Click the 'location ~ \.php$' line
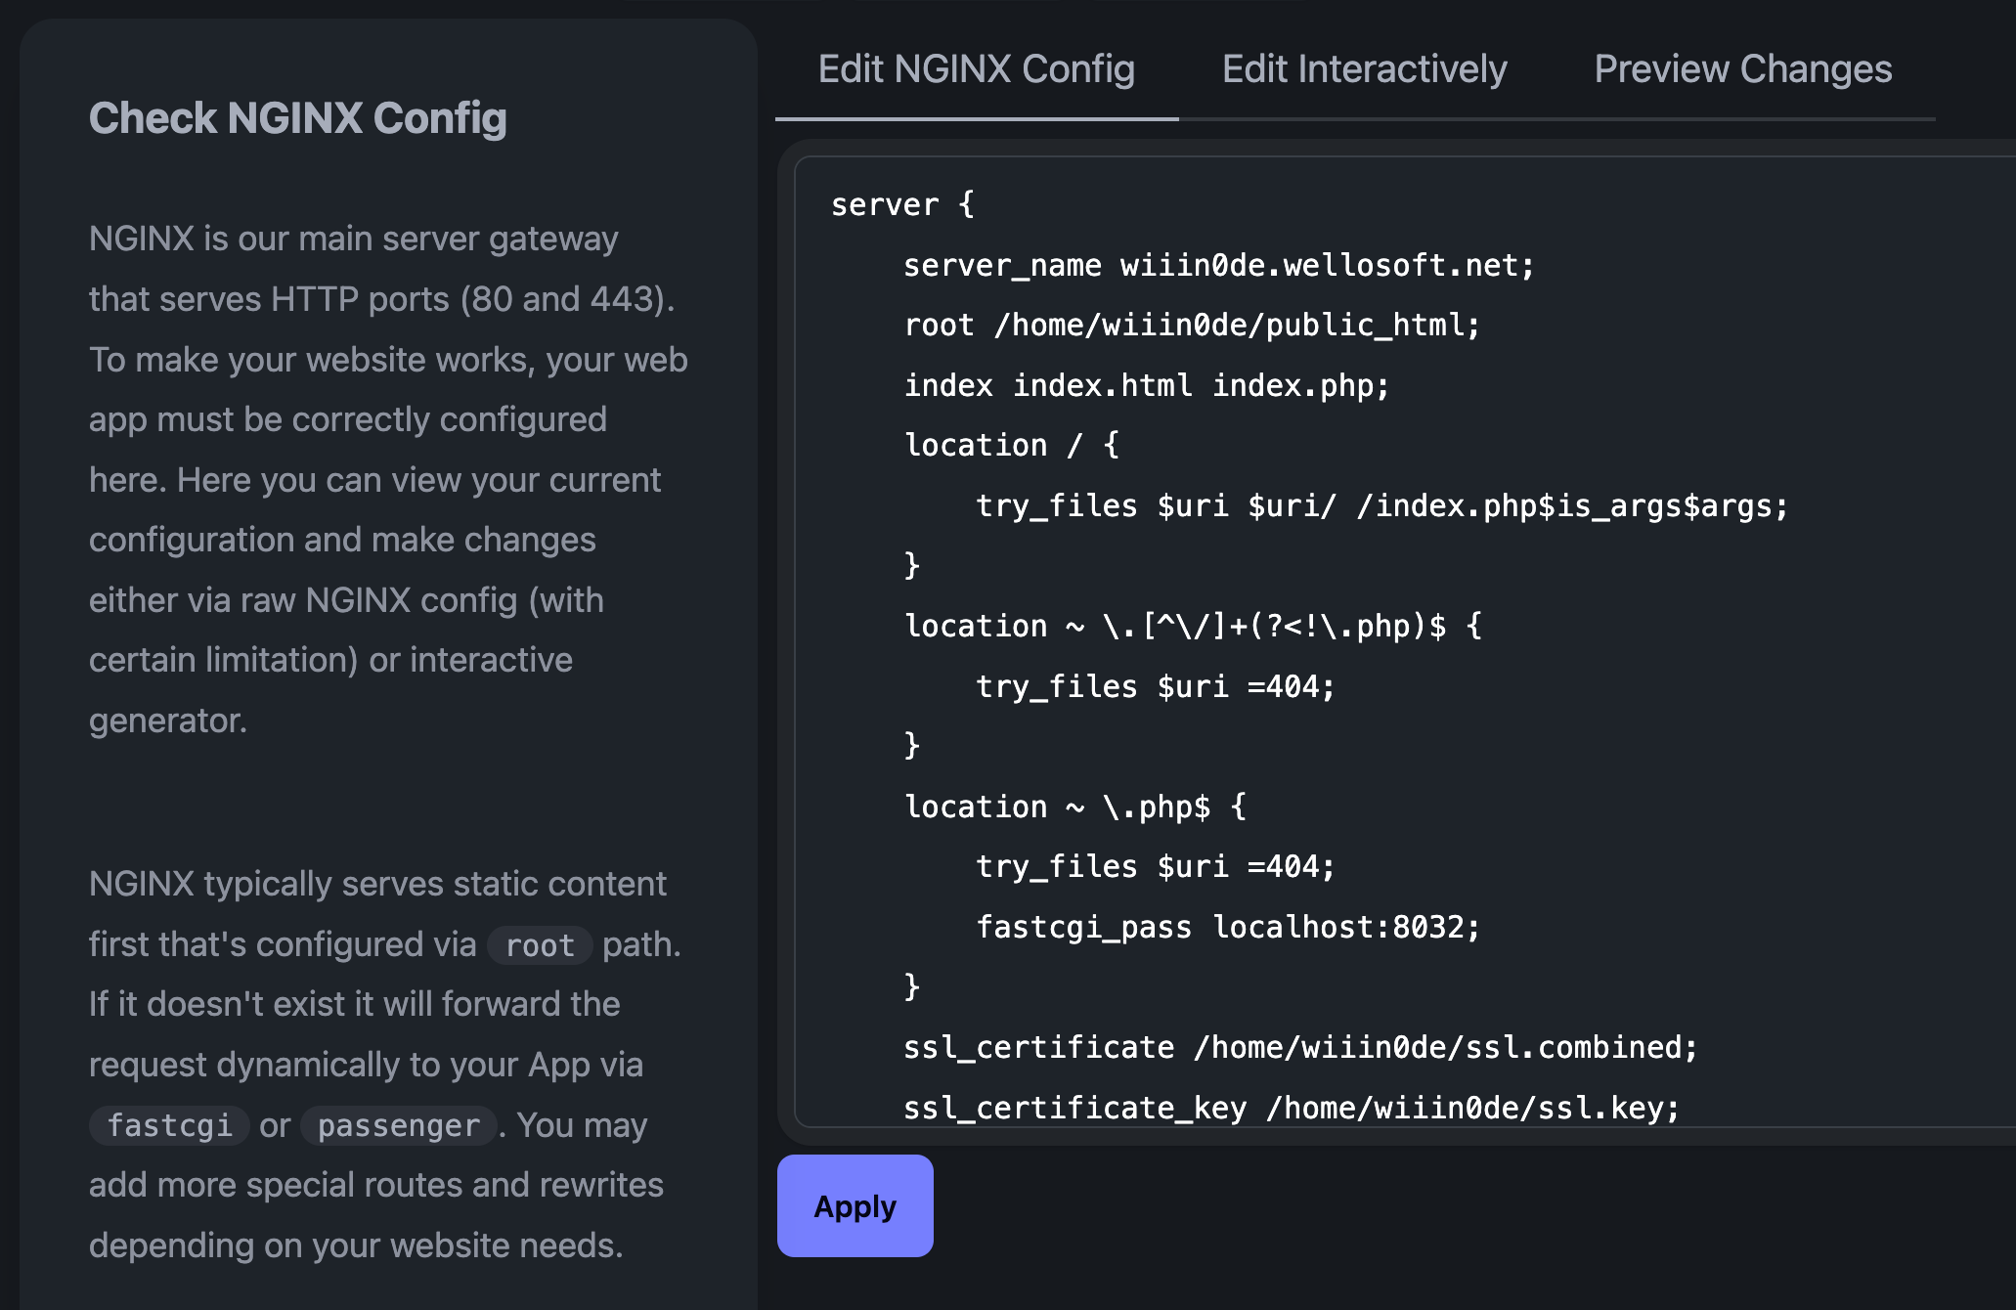2016x1310 pixels. tap(1074, 807)
